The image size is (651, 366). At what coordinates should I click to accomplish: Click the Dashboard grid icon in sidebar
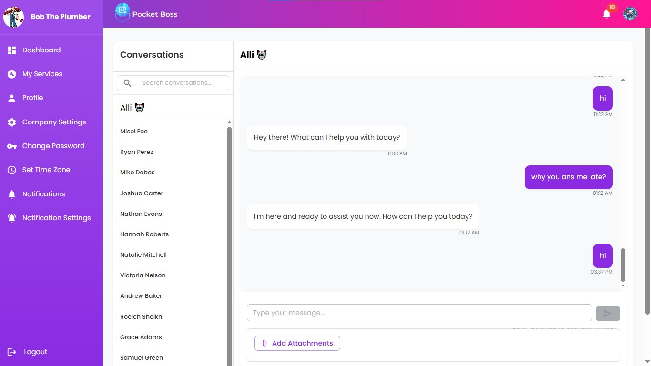pos(12,50)
